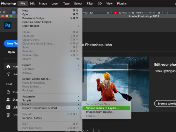Click the canoe photo thumbnail
Screen dimensions: 176x132
click(x=116, y=84)
